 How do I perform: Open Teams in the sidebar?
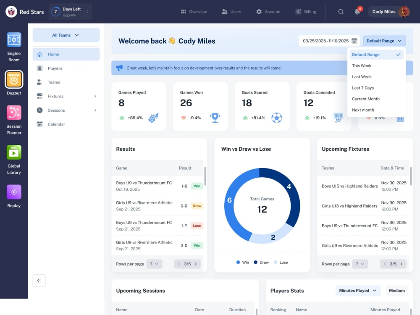click(x=66, y=82)
